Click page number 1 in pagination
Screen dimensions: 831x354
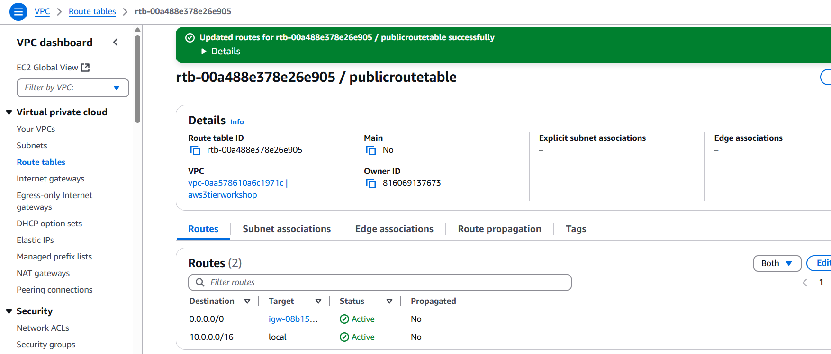pos(821,282)
